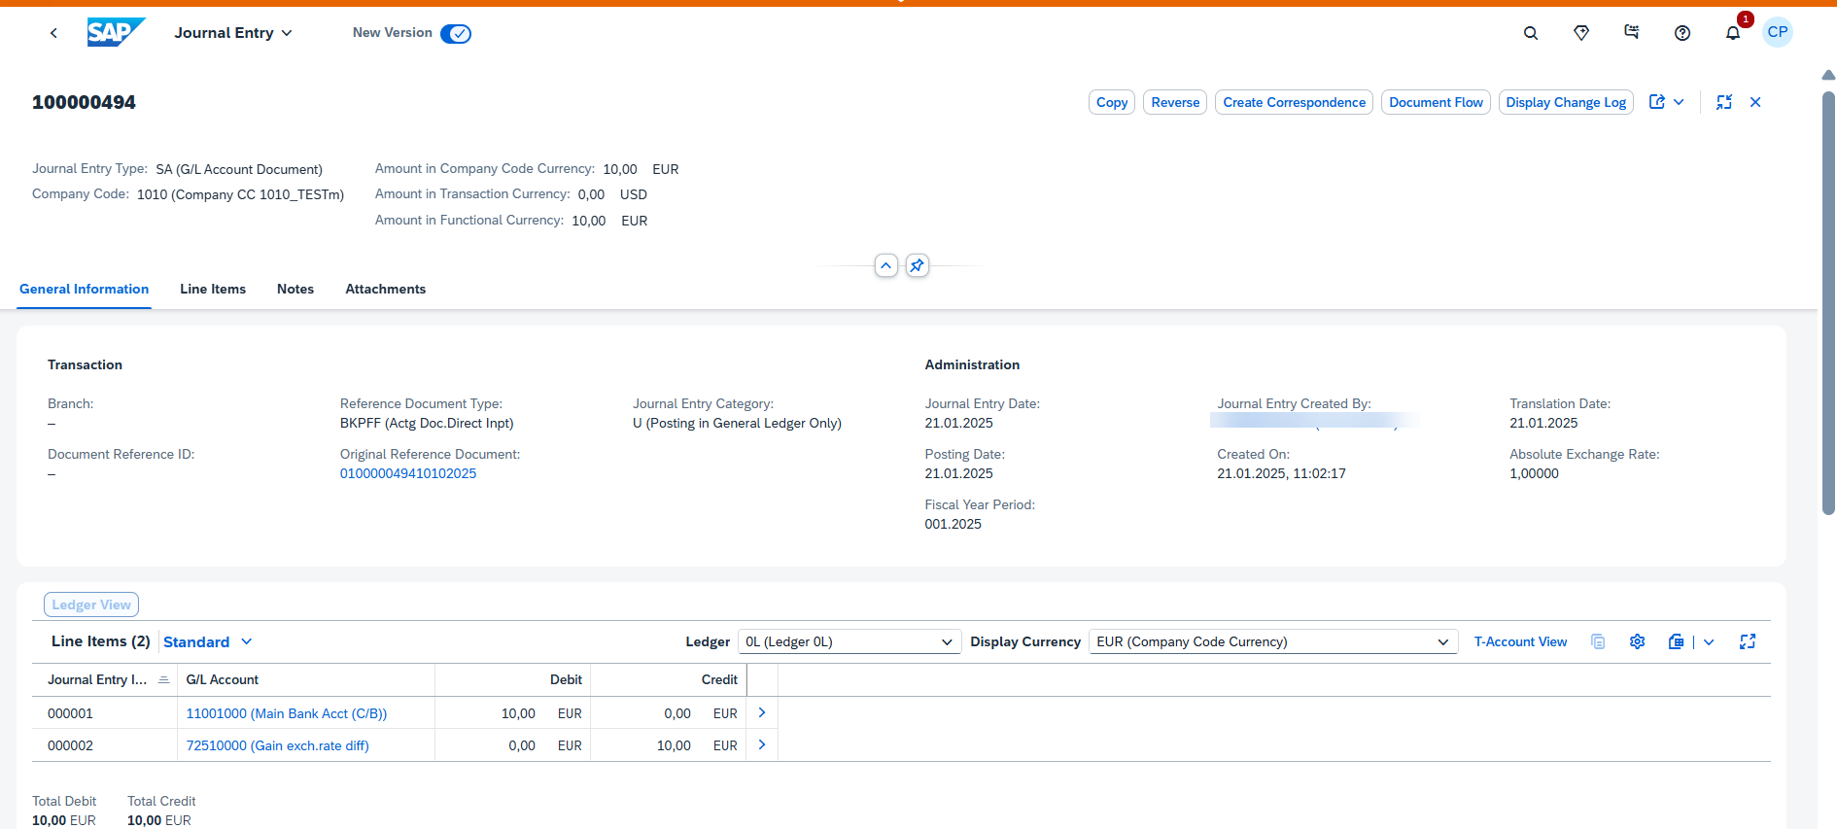Open the Display Currency combo box
The width and height of the screenshot is (1837, 829).
(1273, 641)
